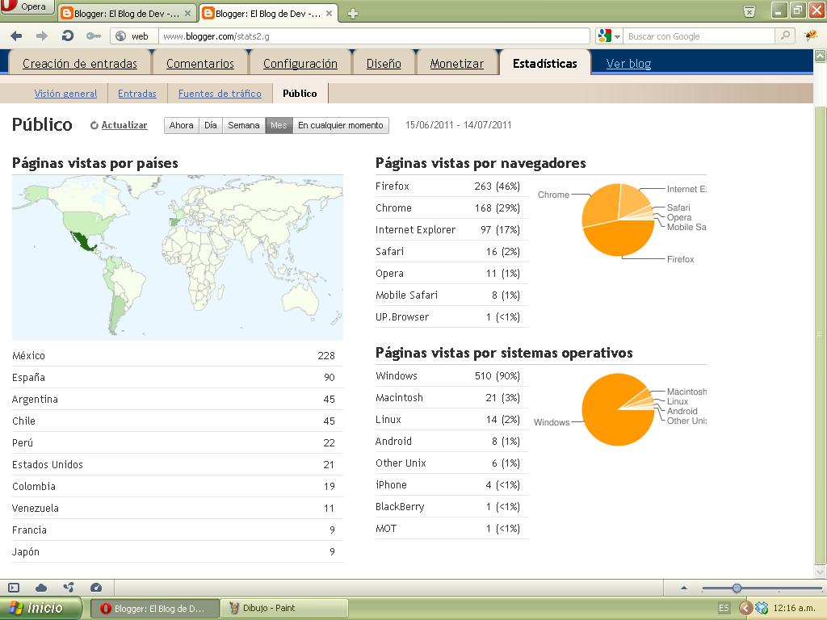Click the Firefox slice of browser pie chart
The image size is (827, 620).
[618, 238]
